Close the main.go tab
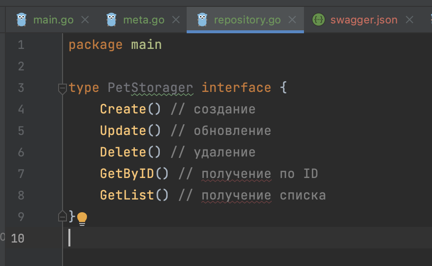Screen dimensions: 432x266 85,20
